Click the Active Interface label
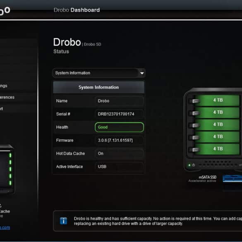 coord(69,167)
